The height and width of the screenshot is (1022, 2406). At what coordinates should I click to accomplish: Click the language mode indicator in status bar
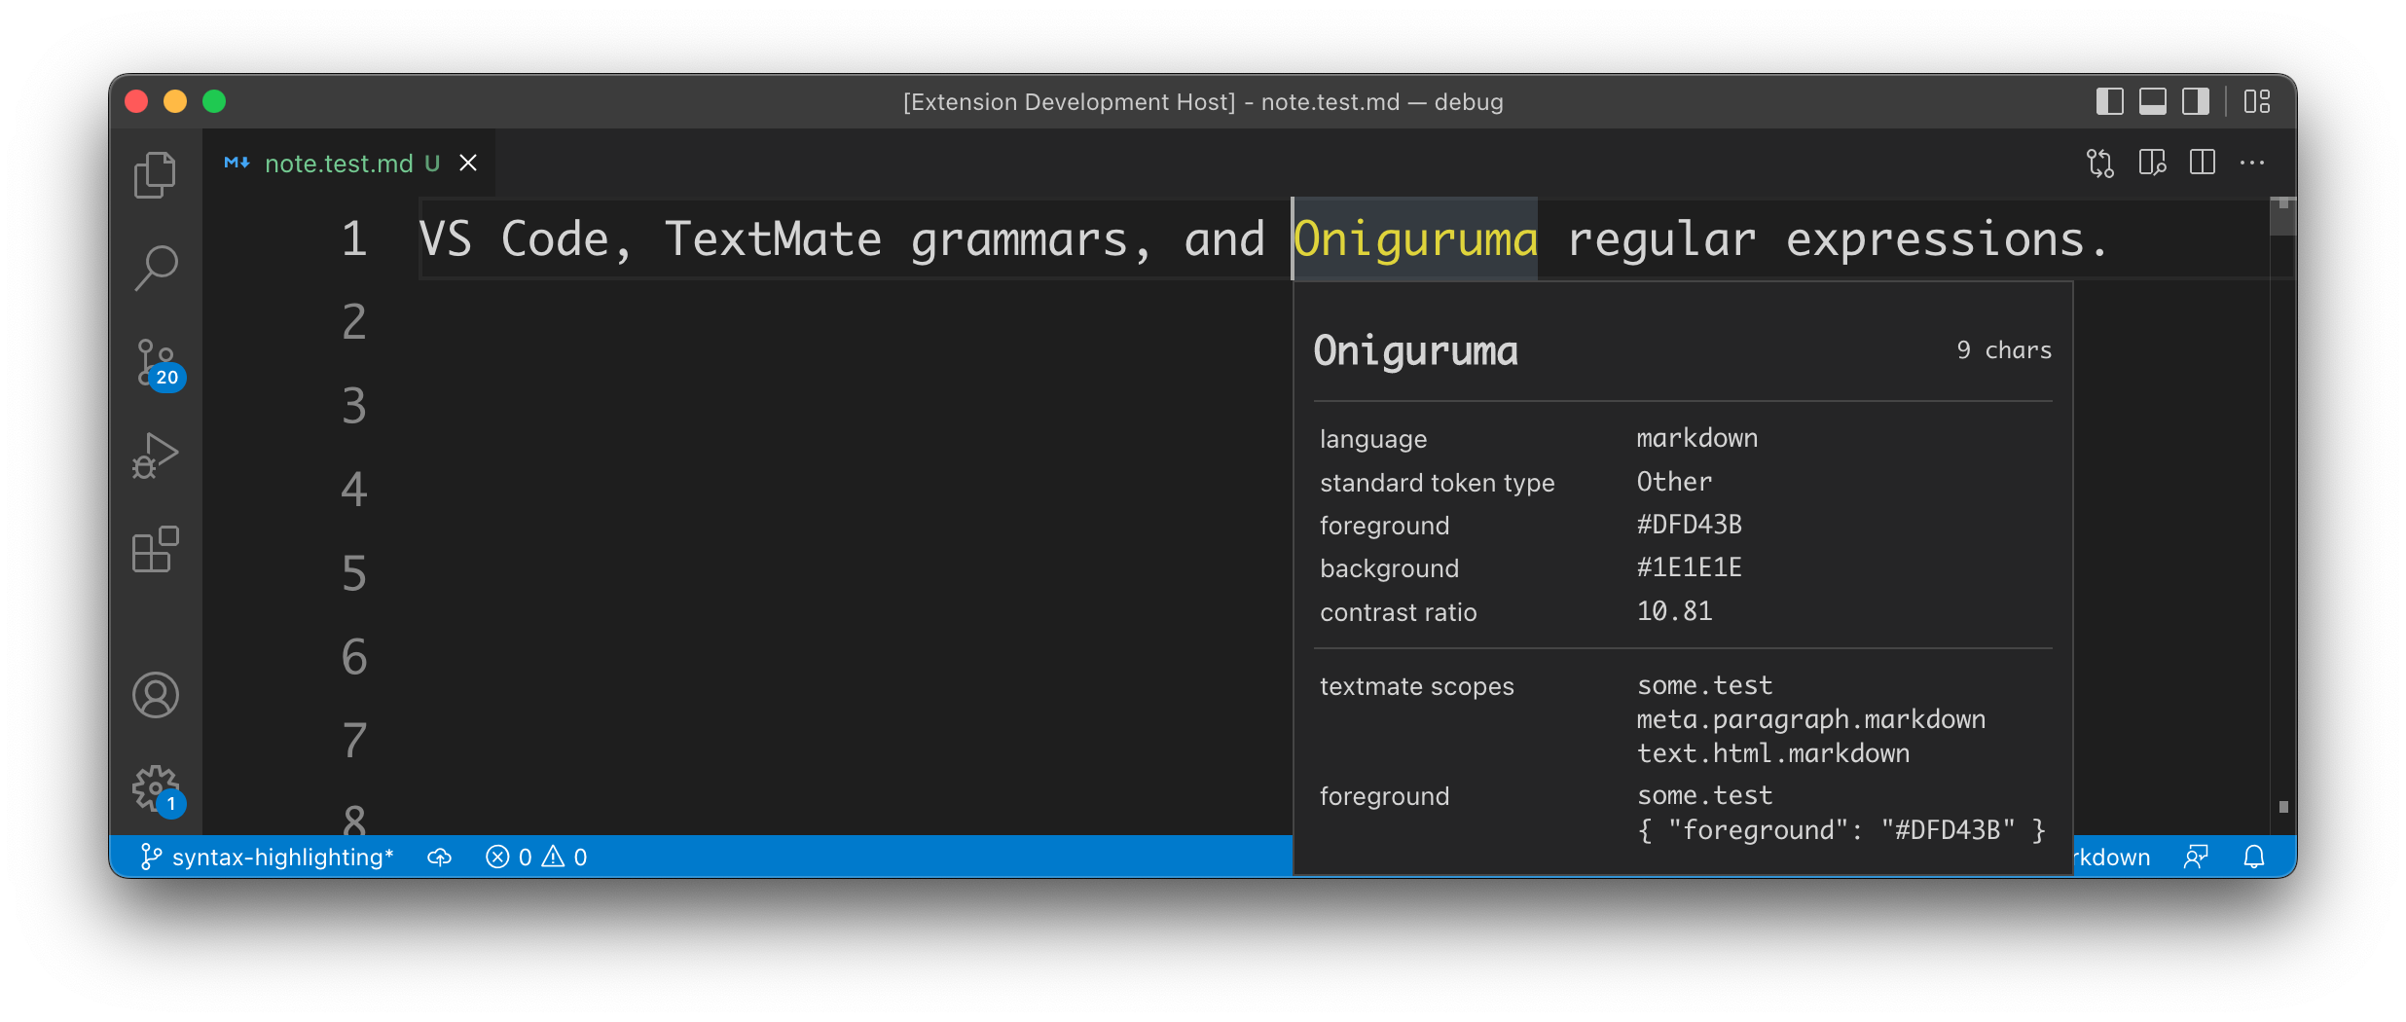click(2112, 857)
